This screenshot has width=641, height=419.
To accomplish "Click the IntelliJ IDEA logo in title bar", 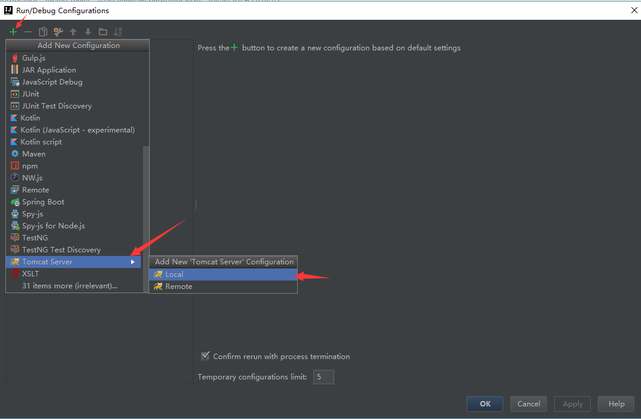I will pyautogui.click(x=8, y=10).
